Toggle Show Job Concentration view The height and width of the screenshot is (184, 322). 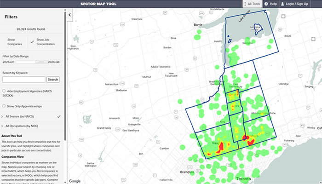tap(42, 42)
